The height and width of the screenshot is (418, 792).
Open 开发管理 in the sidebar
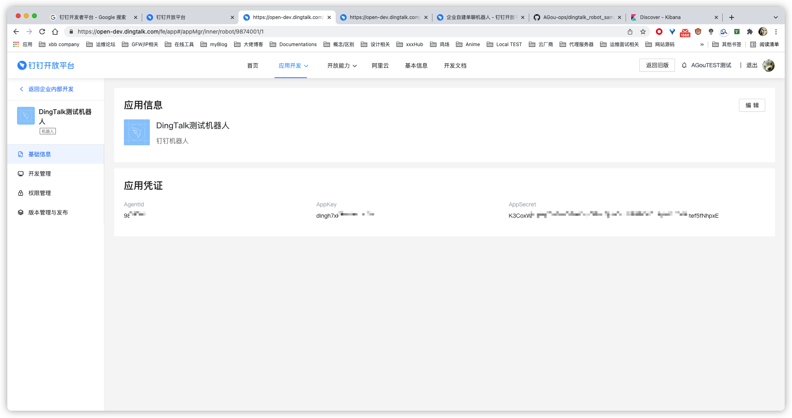tap(56, 174)
